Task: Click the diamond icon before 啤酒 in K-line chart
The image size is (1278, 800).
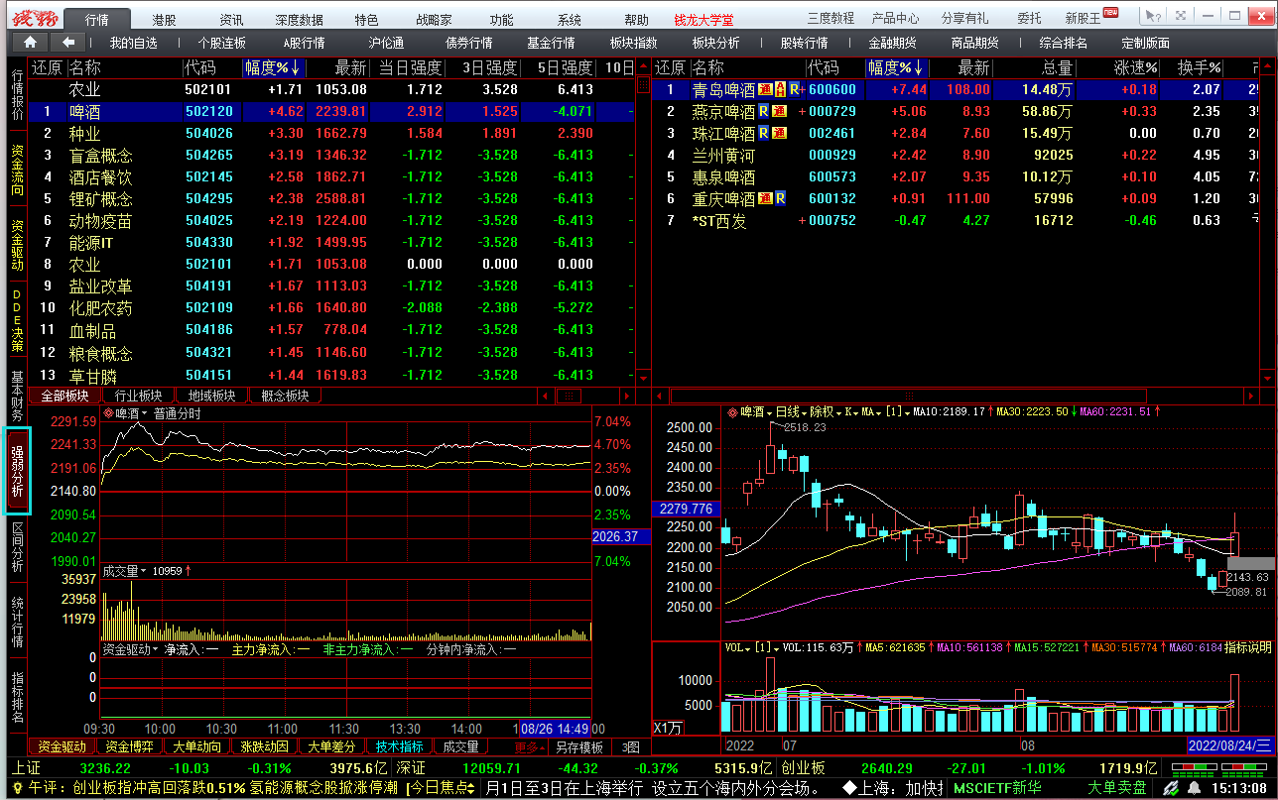Action: (733, 411)
